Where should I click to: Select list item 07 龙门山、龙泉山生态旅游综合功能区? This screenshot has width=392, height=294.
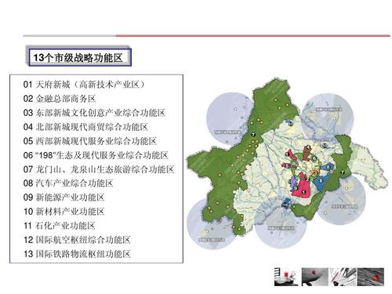click(x=99, y=169)
